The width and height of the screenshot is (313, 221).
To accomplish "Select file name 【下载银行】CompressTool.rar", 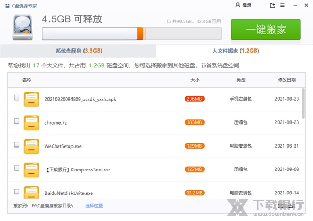I will point(77,170).
